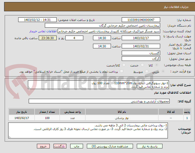Click the unit cell عدد
This screenshot has width=195, height=153.
click(x=73, y=118)
